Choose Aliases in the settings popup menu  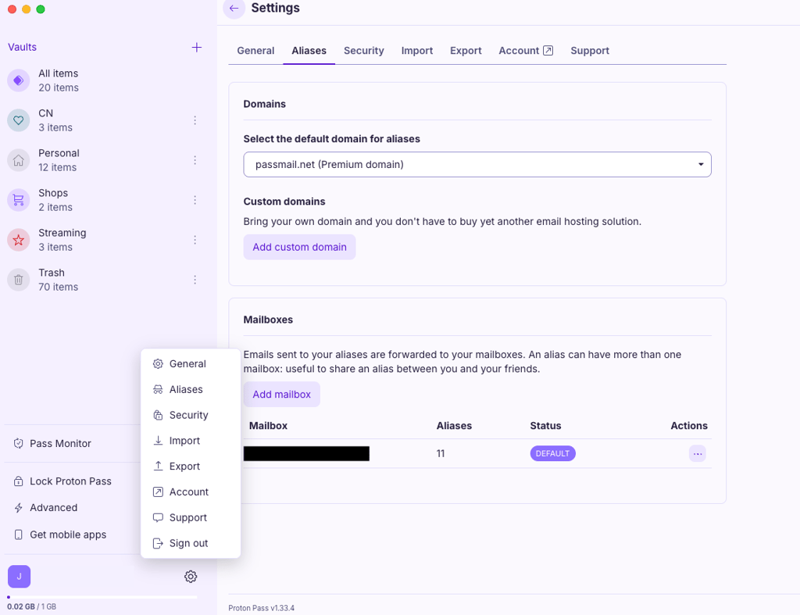pyautogui.click(x=191, y=389)
